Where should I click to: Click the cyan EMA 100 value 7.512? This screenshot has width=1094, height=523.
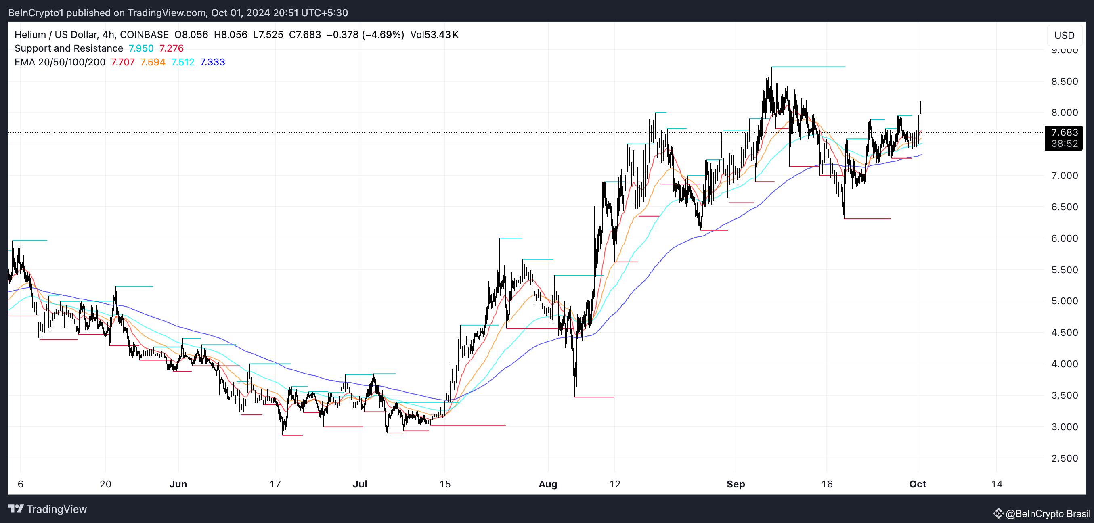pos(182,62)
